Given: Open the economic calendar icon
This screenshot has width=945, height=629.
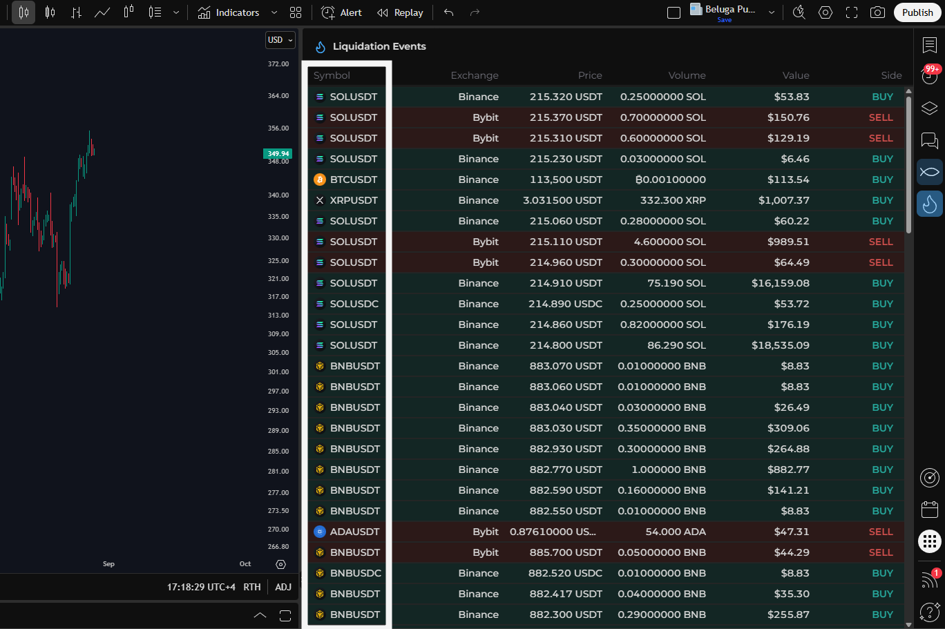Looking at the screenshot, I should pos(930,510).
